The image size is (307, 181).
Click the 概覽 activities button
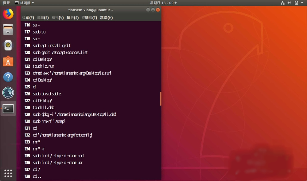point(6,3)
